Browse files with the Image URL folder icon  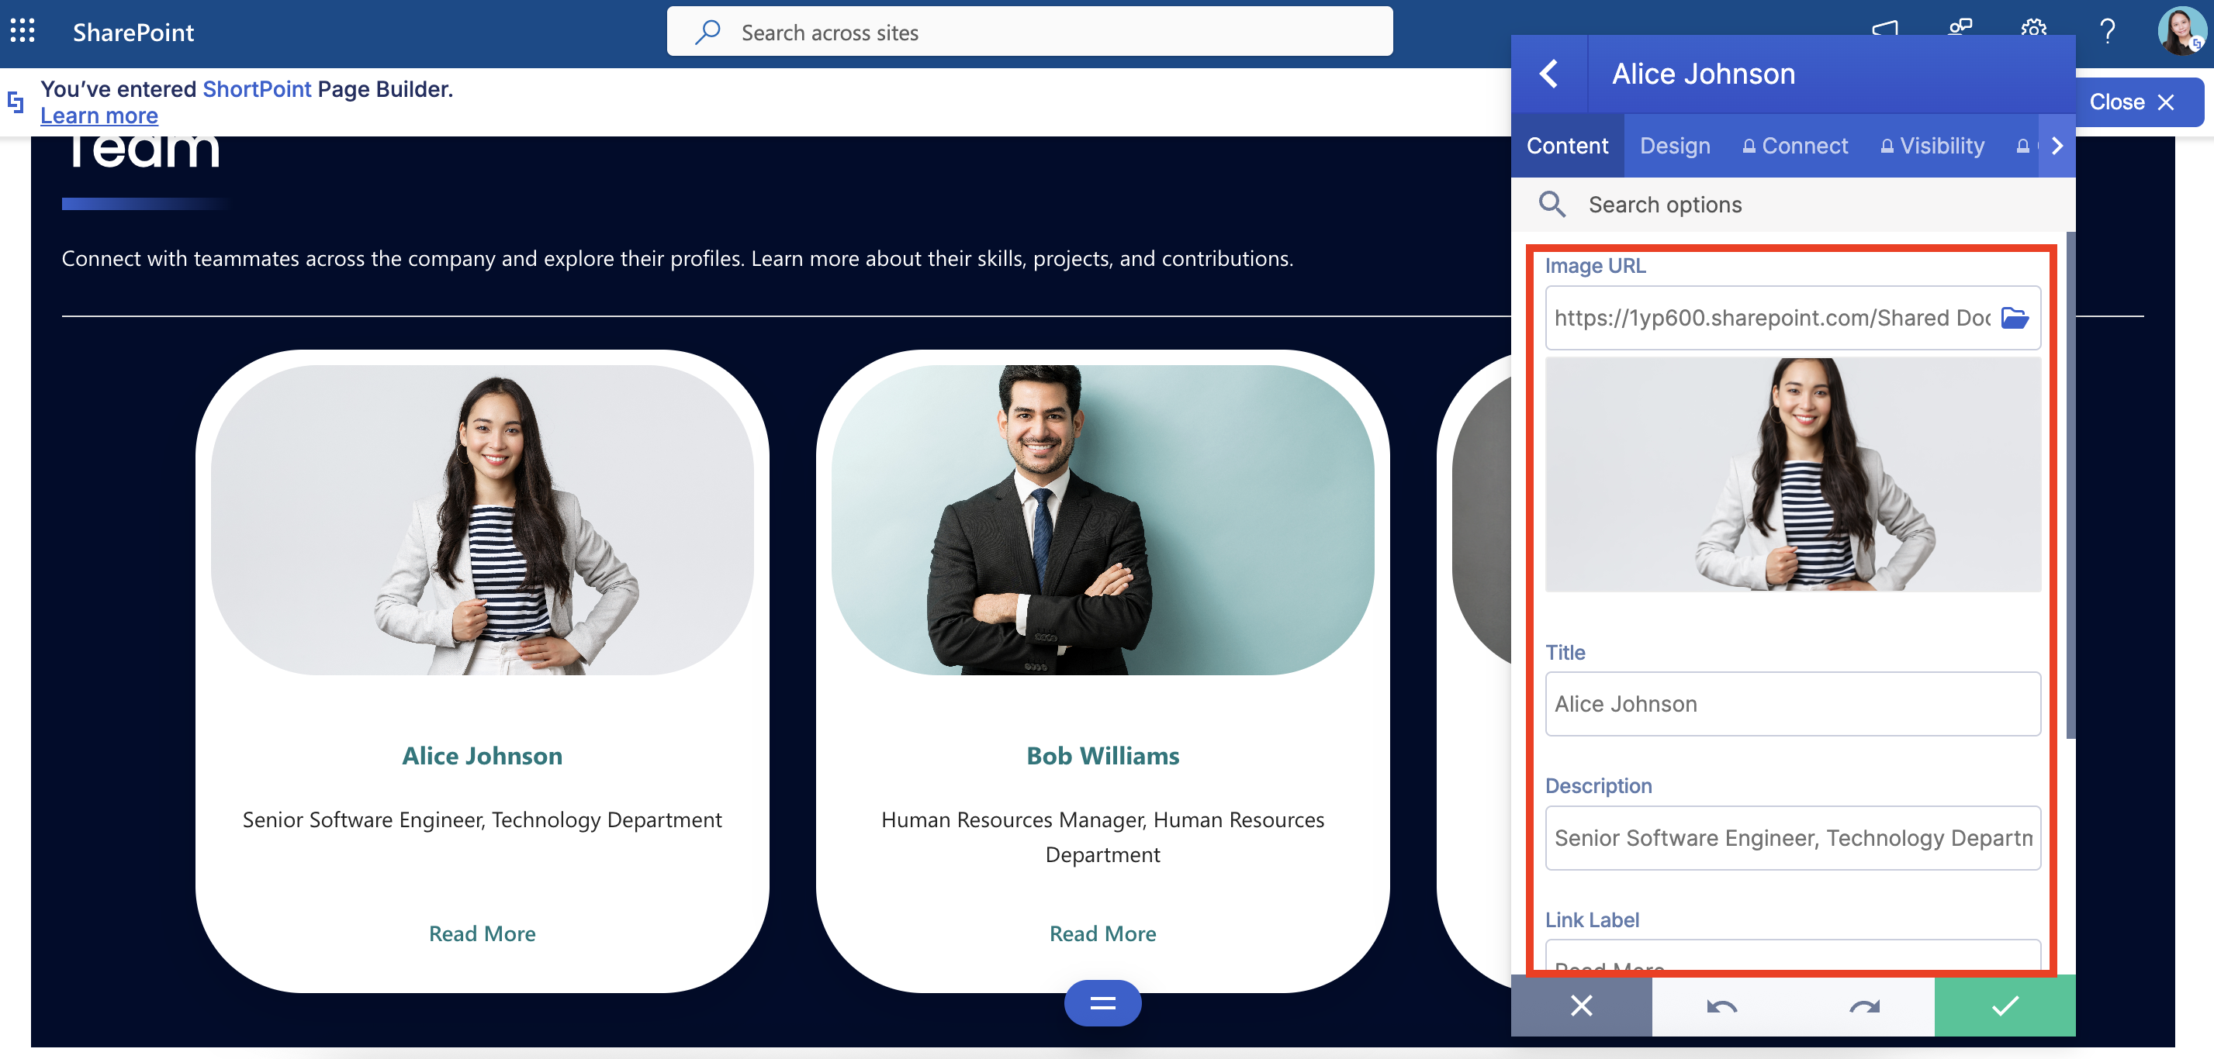2015,318
